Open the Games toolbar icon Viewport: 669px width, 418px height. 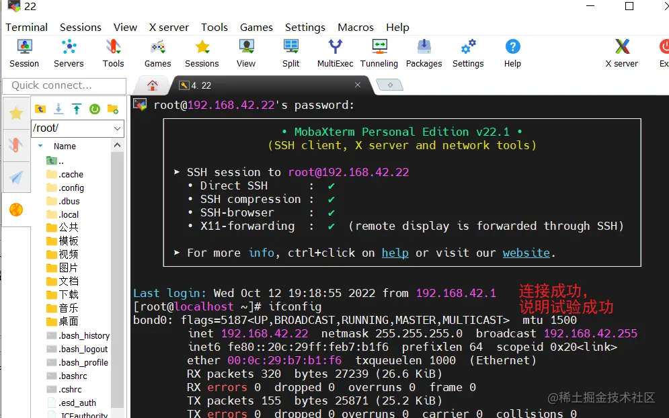[x=157, y=53]
